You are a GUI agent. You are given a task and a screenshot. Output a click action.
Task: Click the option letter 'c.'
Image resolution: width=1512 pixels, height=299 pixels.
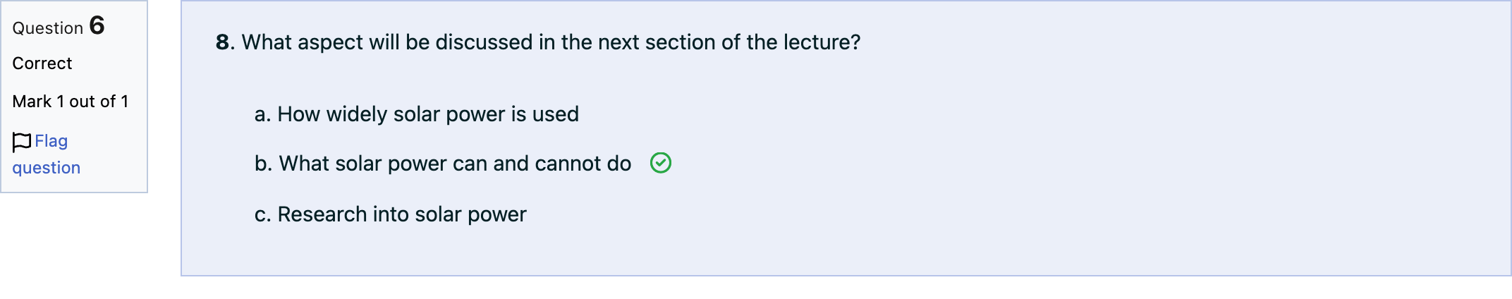click(x=263, y=214)
